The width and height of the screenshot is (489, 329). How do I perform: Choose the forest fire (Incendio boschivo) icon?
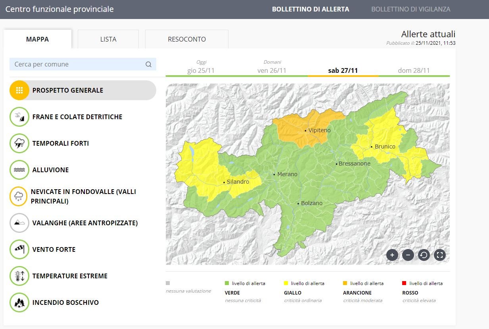(x=19, y=302)
